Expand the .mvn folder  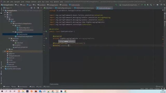5,15
